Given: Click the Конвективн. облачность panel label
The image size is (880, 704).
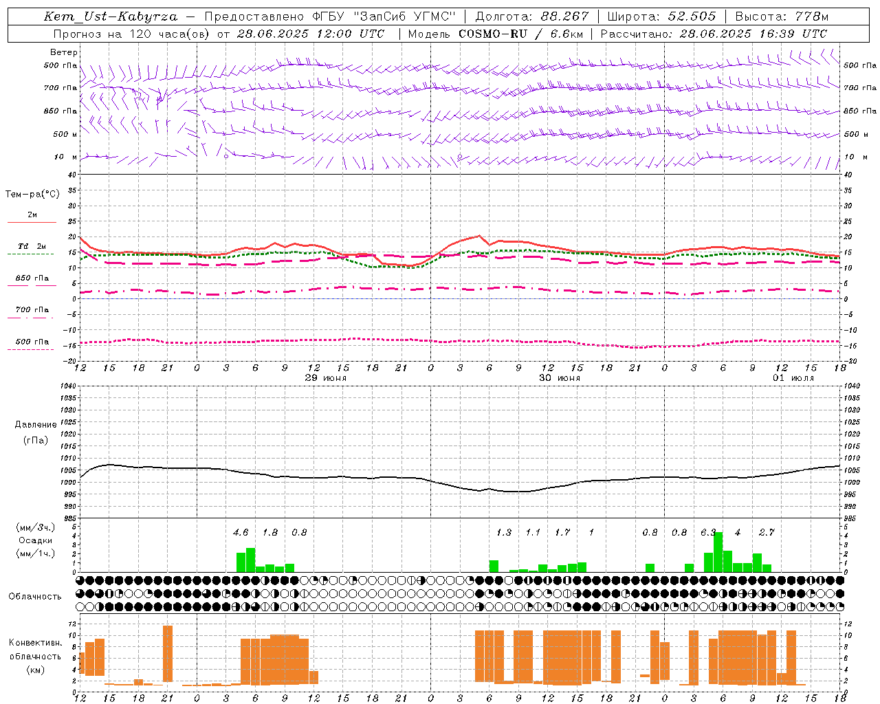Looking at the screenshot, I should (35, 649).
